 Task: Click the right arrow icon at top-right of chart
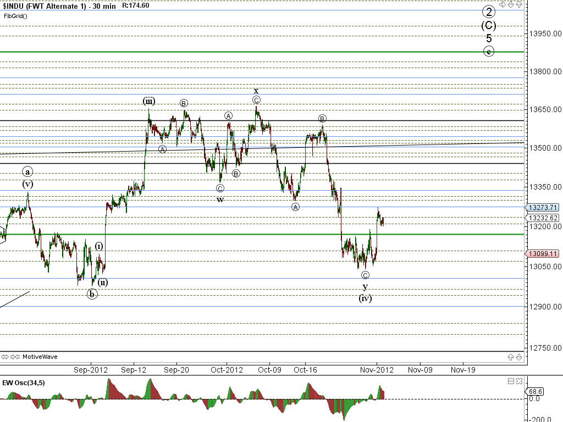[x=503, y=4]
